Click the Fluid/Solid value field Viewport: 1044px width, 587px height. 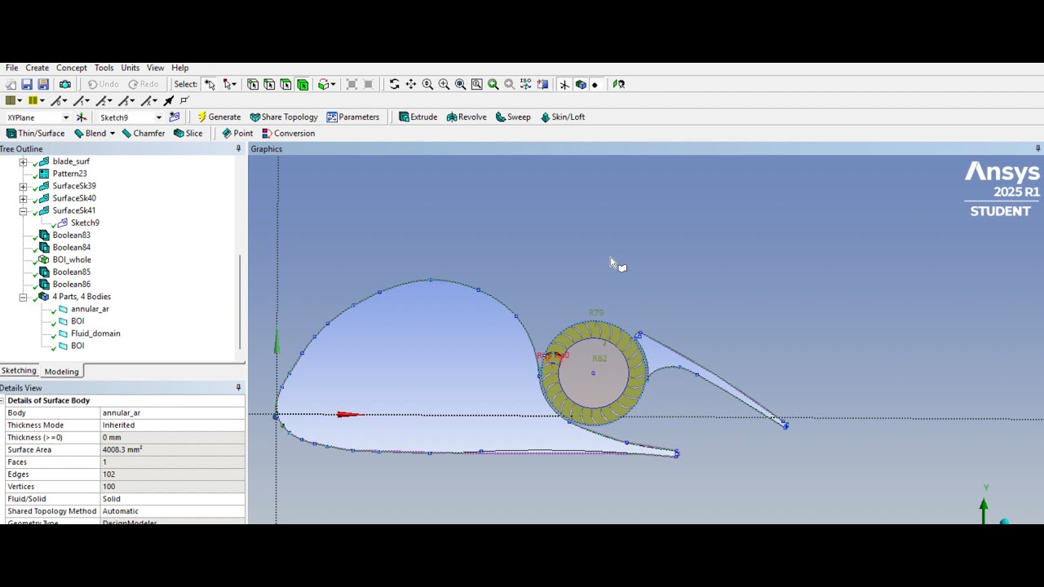pyautogui.click(x=172, y=499)
